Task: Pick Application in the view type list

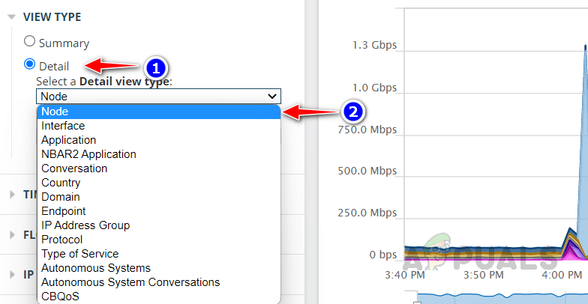Action: pyautogui.click(x=68, y=140)
